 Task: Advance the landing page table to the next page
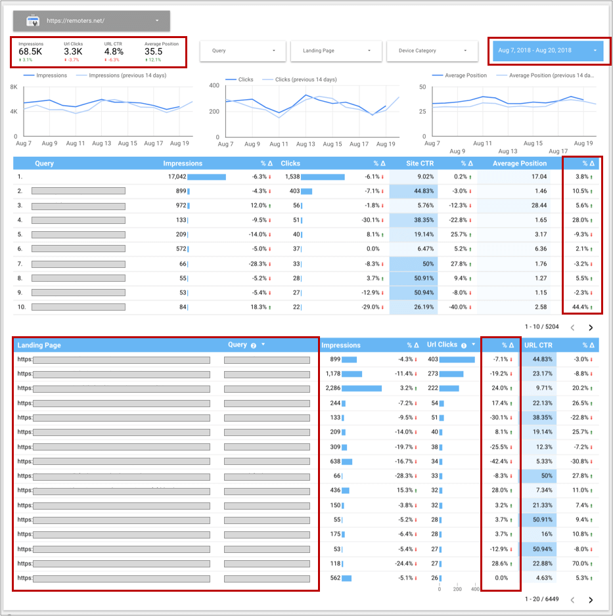(x=592, y=600)
